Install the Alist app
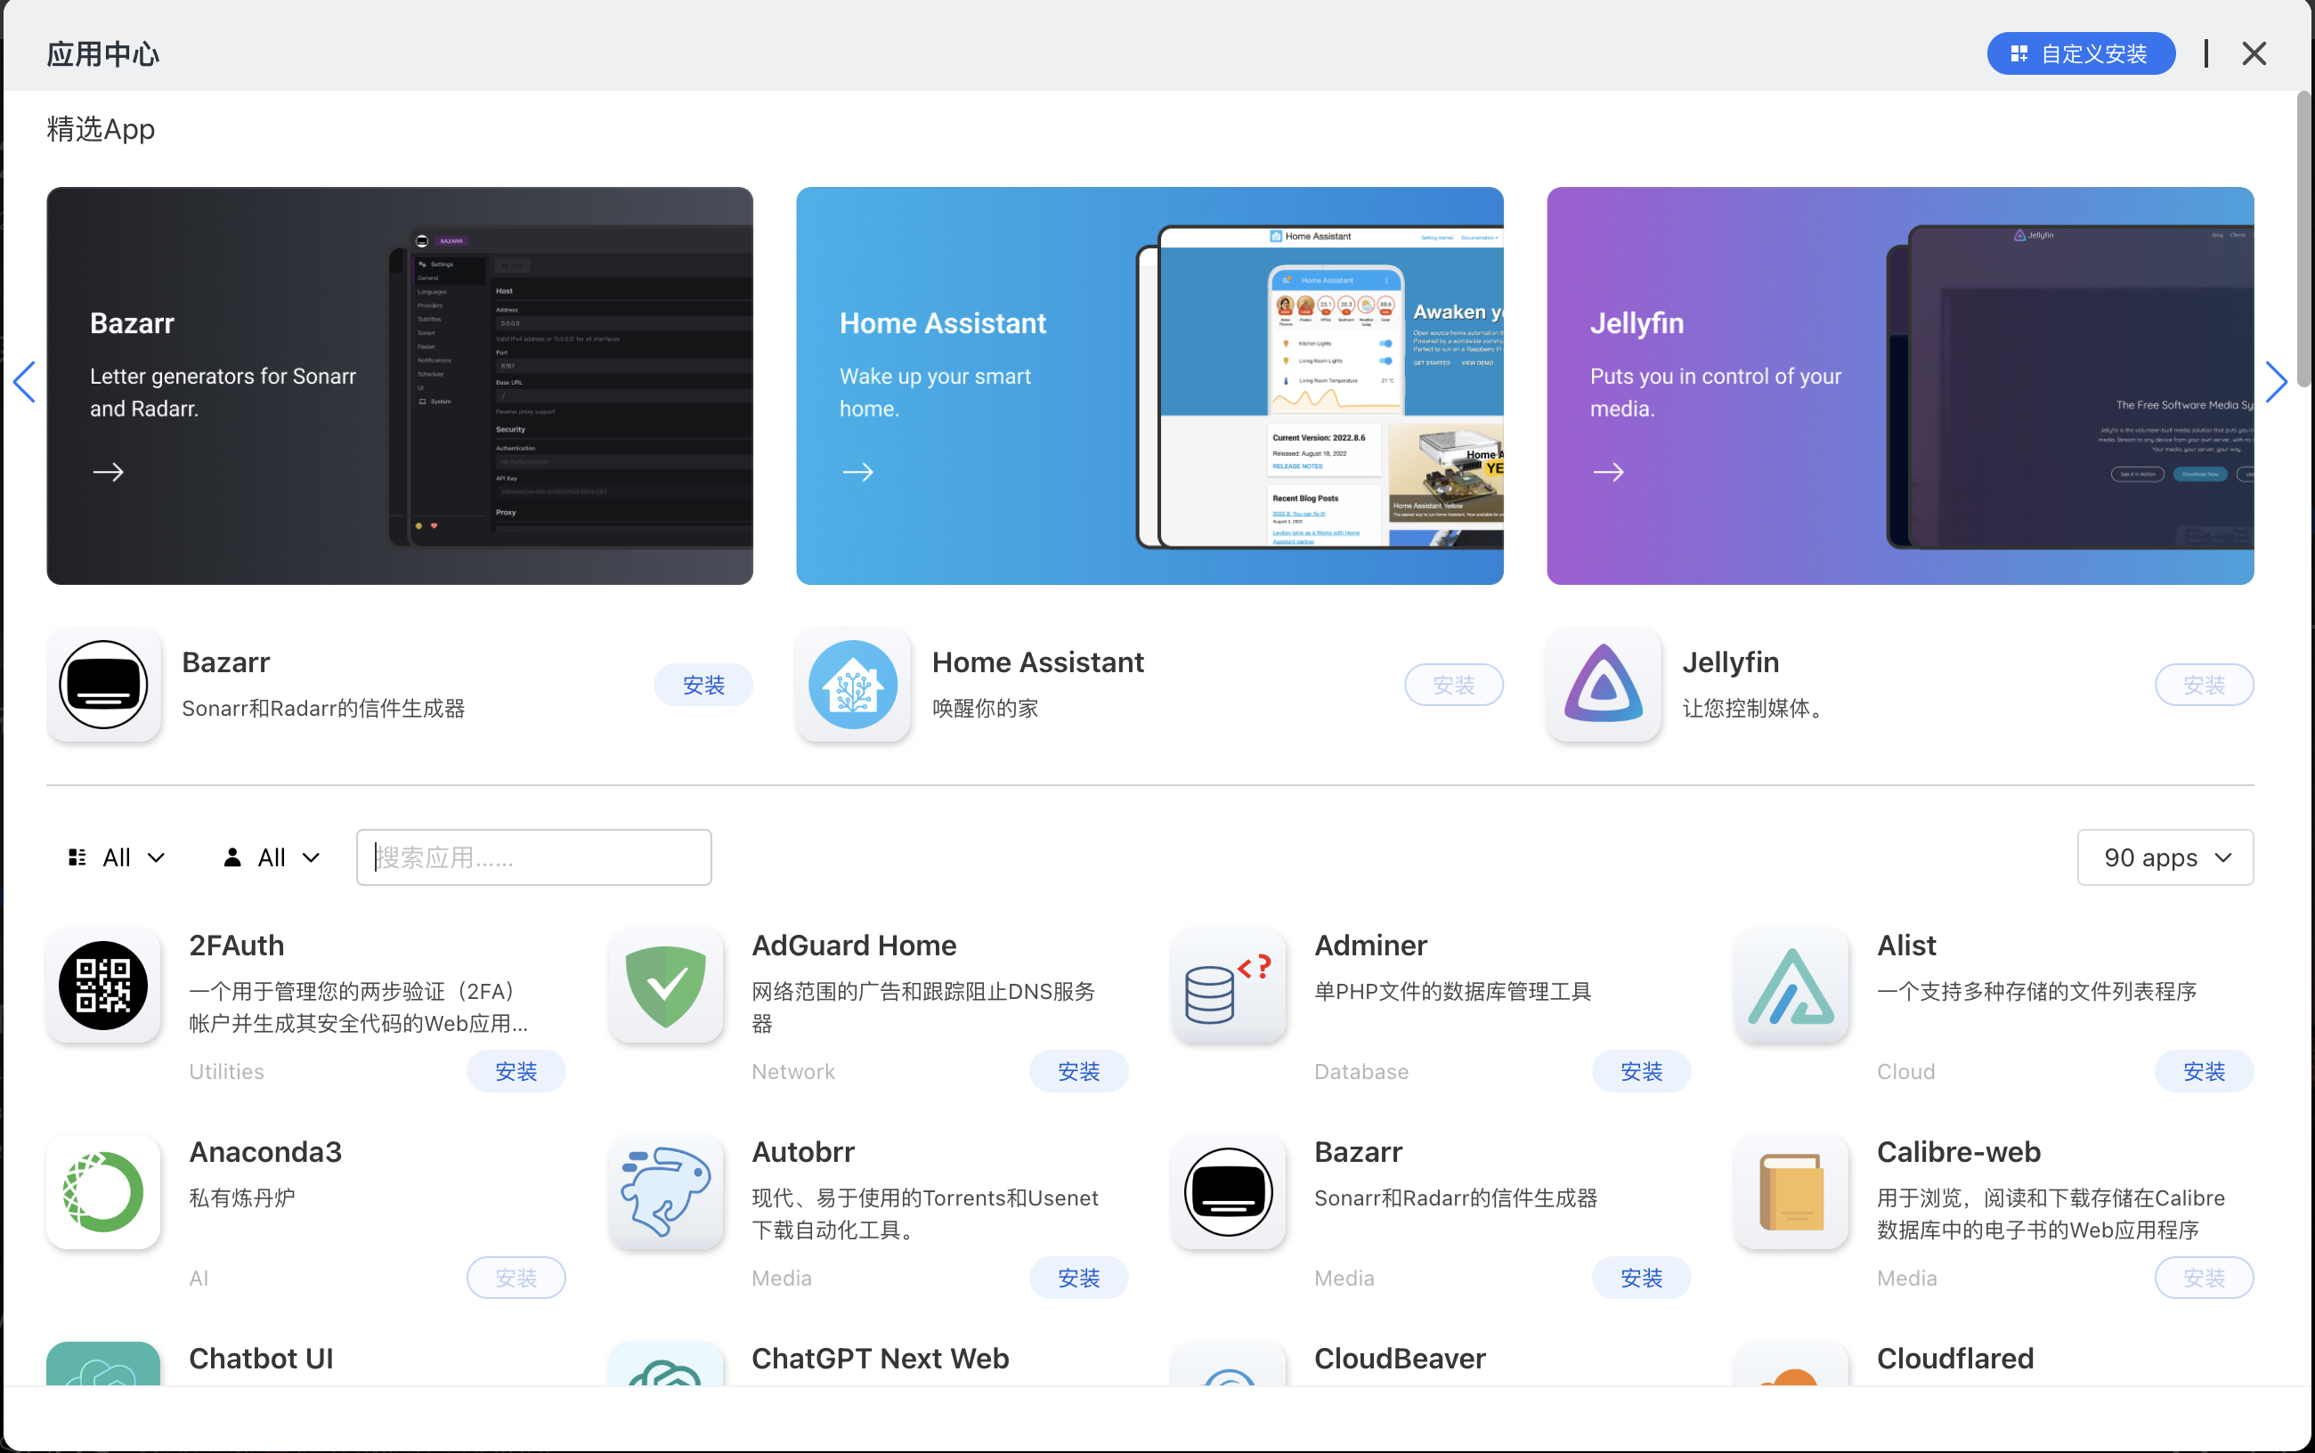This screenshot has width=2315, height=1453. (2203, 1071)
